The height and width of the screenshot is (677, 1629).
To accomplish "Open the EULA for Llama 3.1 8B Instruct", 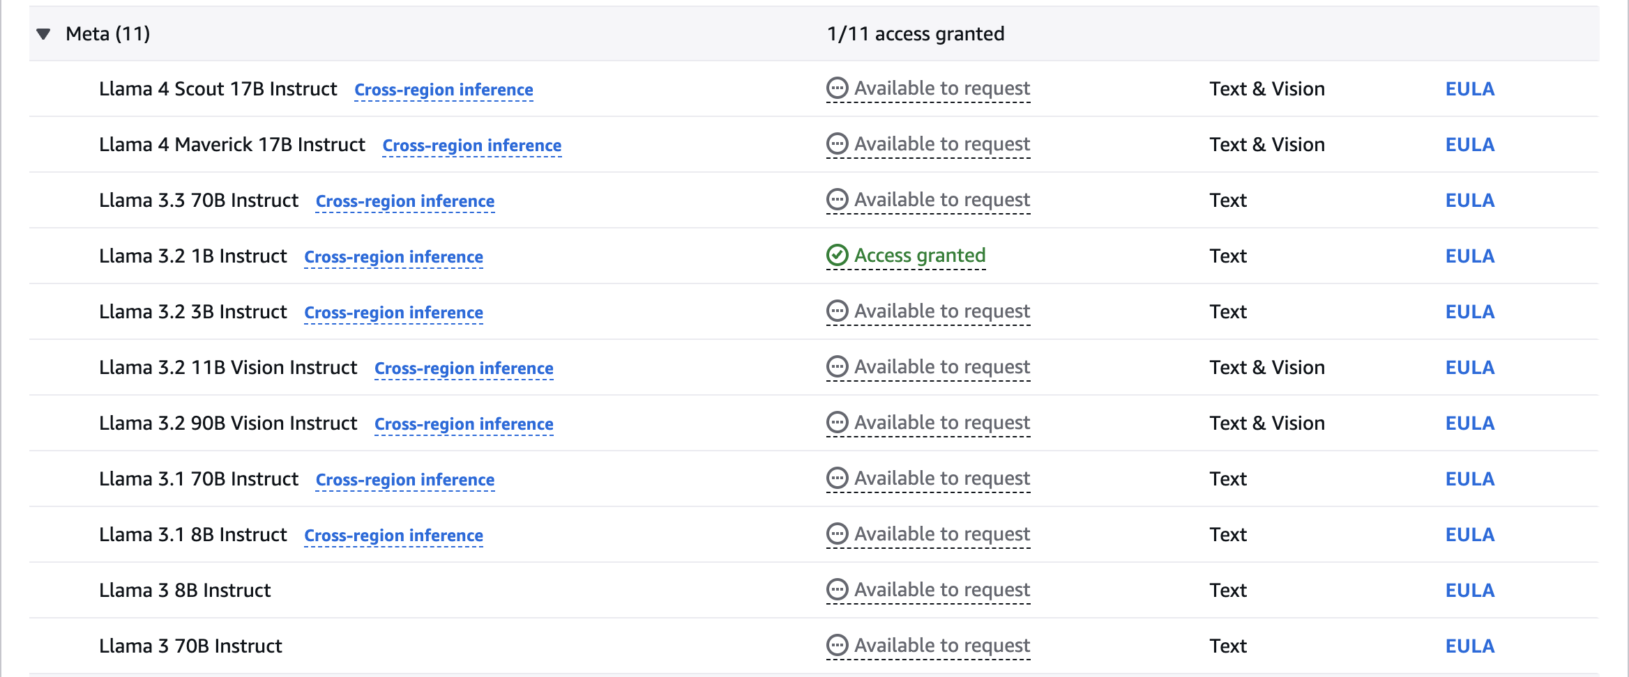I will pyautogui.click(x=1470, y=535).
